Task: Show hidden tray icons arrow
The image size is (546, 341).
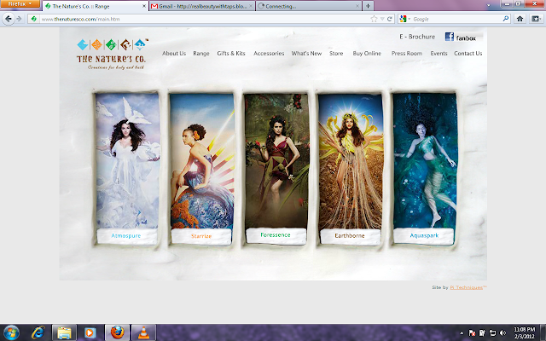Action: click(x=462, y=333)
